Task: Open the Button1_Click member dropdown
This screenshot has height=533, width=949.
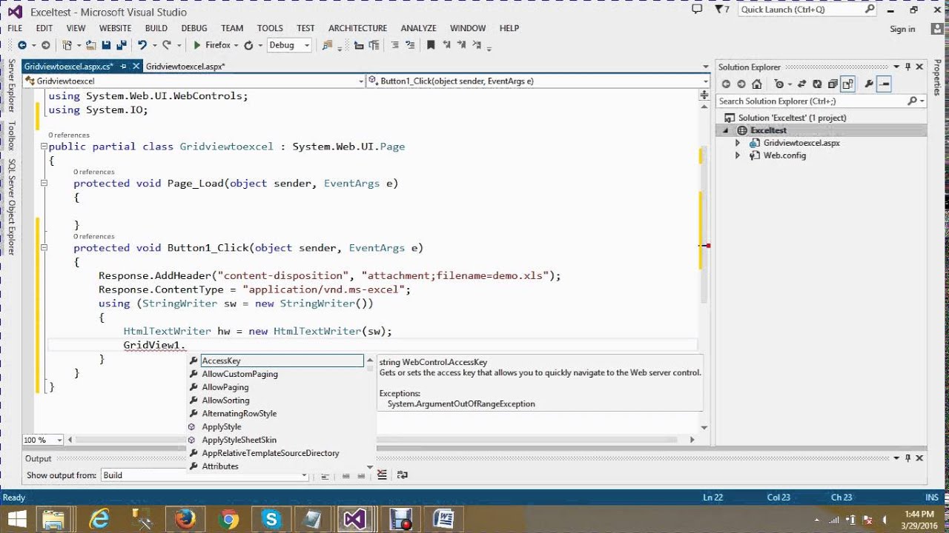Action: tap(538, 81)
